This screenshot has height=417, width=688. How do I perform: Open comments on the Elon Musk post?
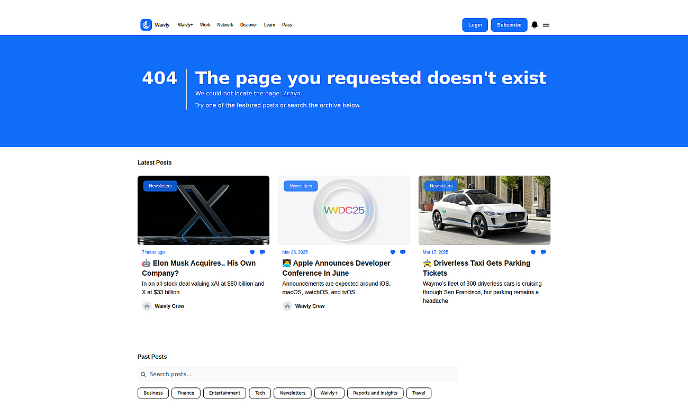262,252
